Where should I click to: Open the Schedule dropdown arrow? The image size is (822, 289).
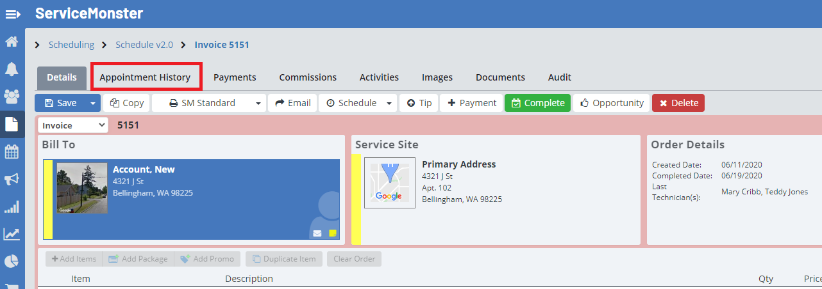tap(389, 103)
